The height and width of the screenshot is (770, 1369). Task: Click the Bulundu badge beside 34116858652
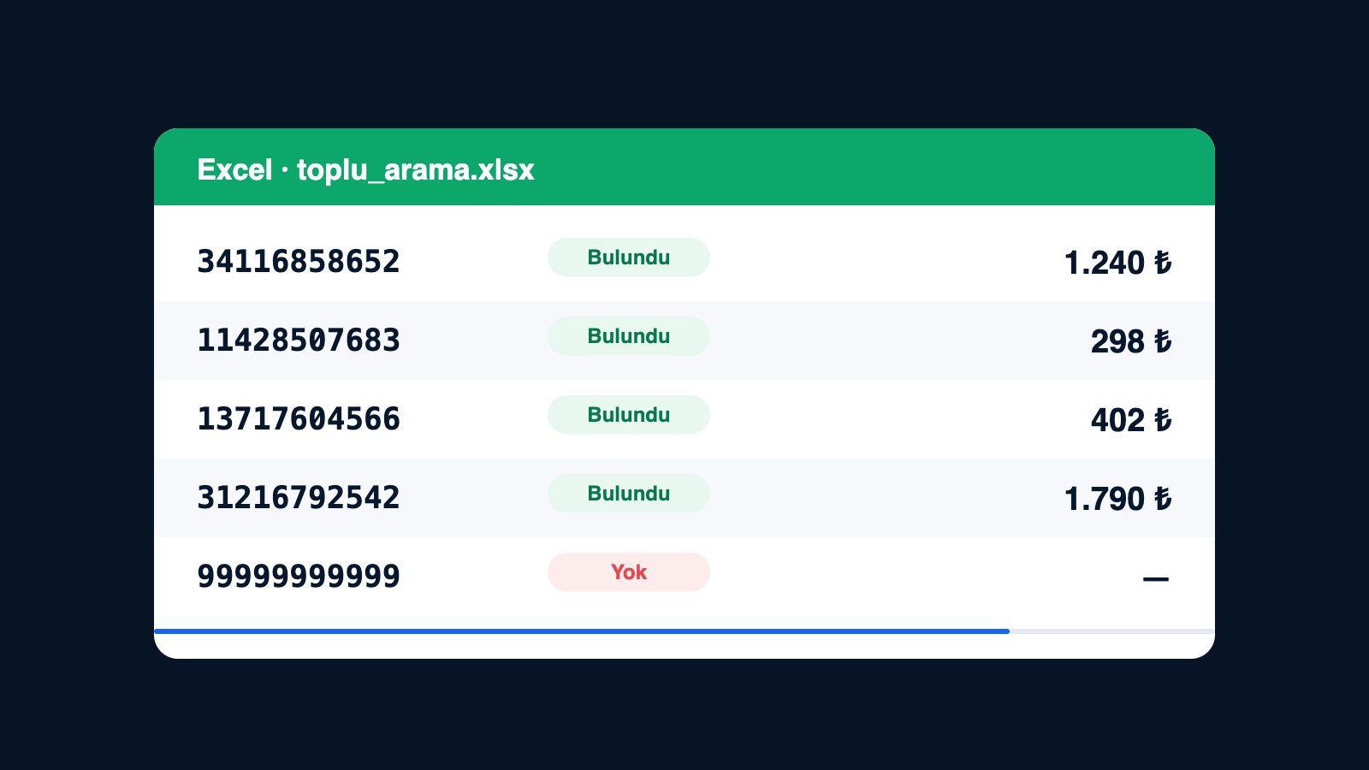[x=629, y=258]
